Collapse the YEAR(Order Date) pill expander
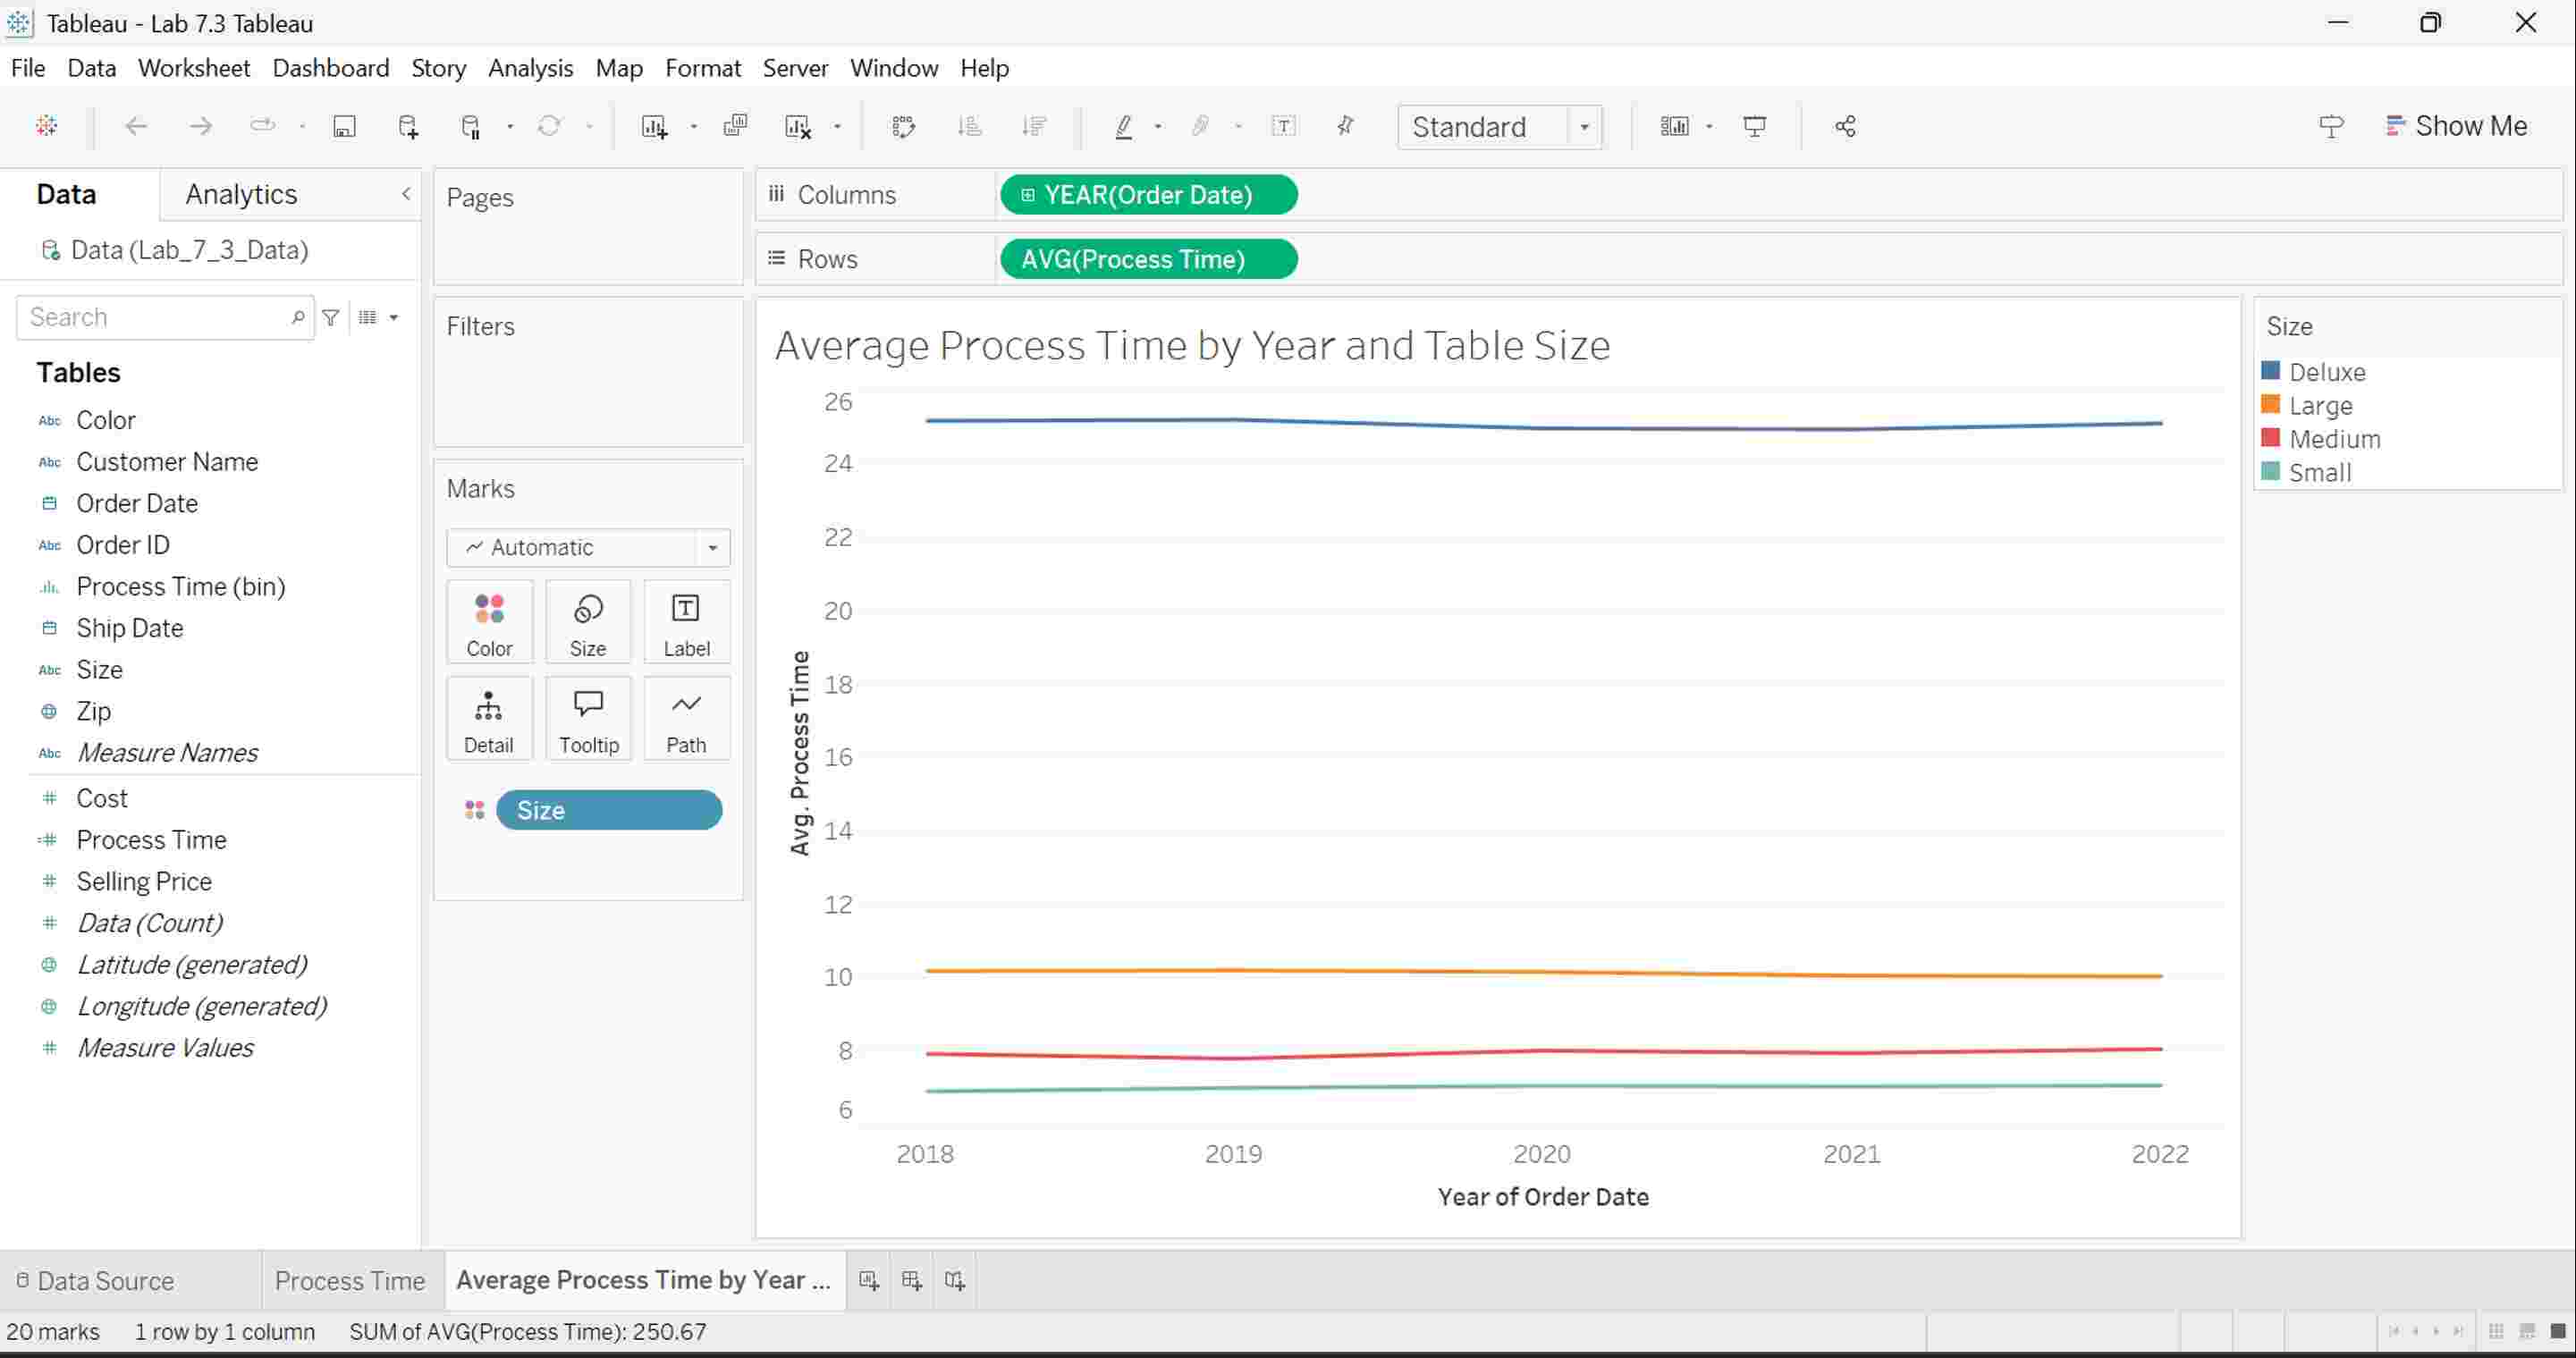 (1028, 194)
